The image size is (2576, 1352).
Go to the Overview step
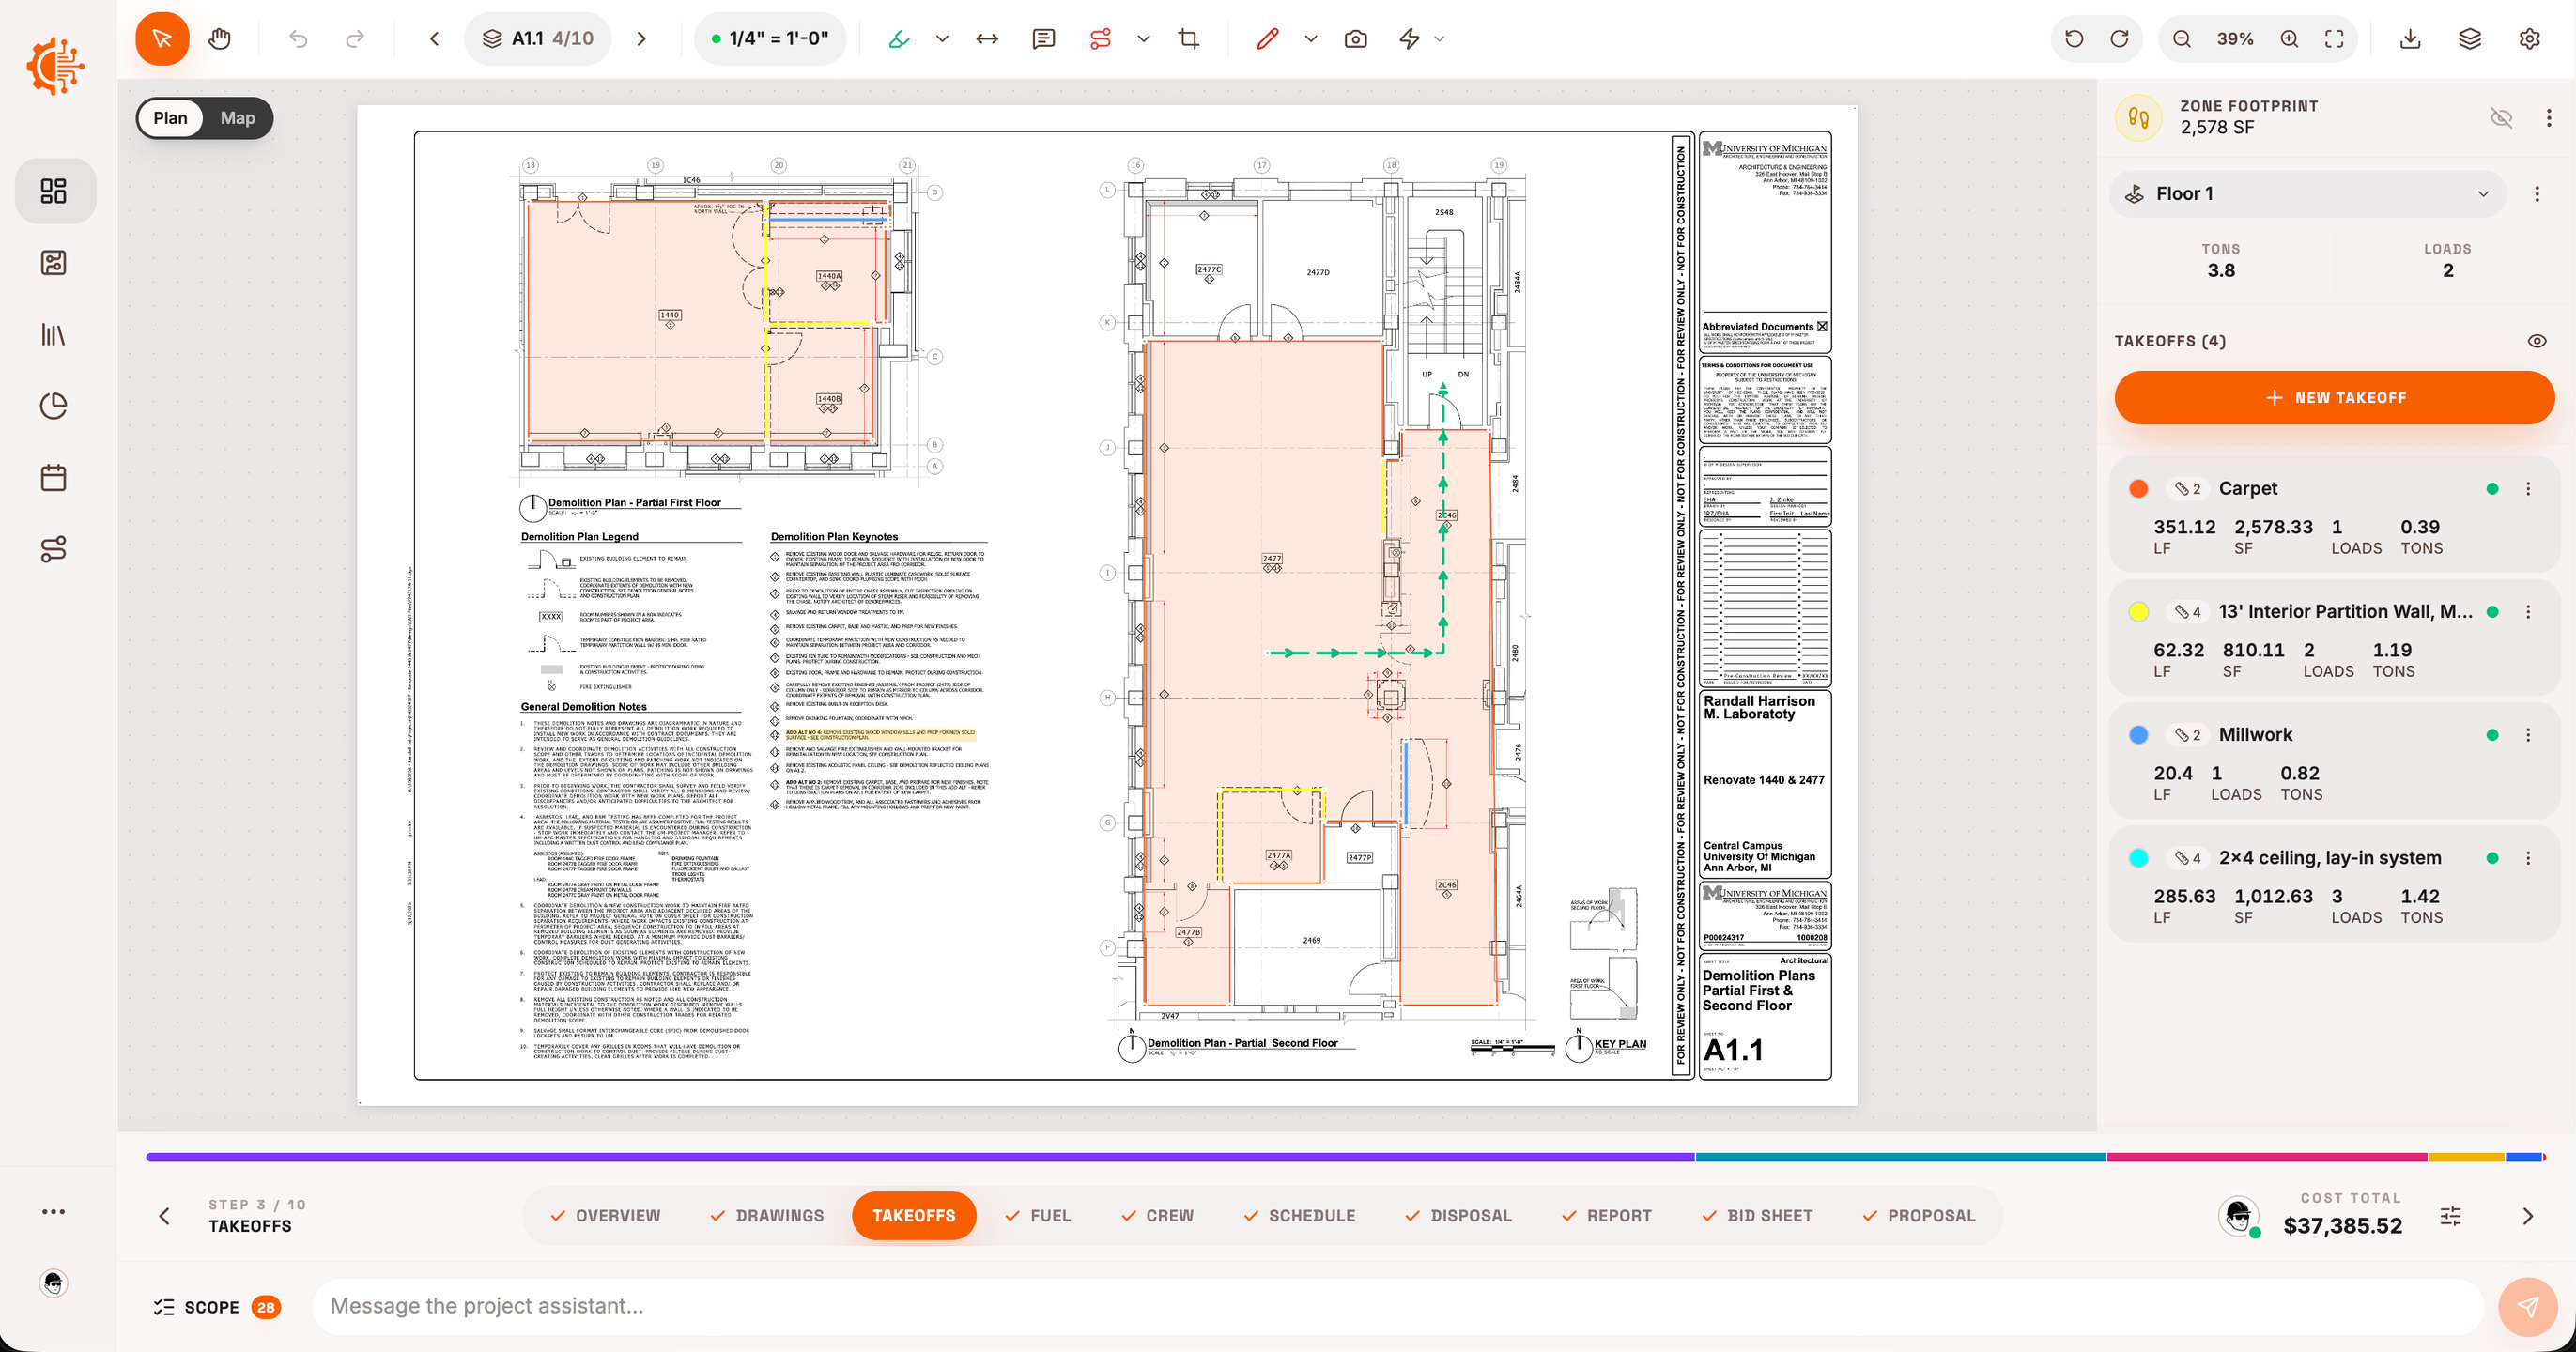click(x=605, y=1216)
